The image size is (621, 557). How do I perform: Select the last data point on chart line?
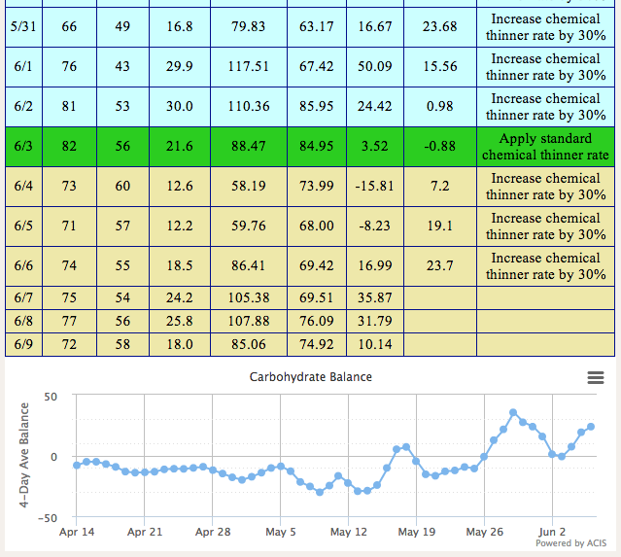591,427
